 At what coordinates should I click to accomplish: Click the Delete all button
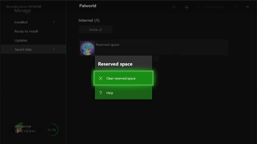point(95,29)
